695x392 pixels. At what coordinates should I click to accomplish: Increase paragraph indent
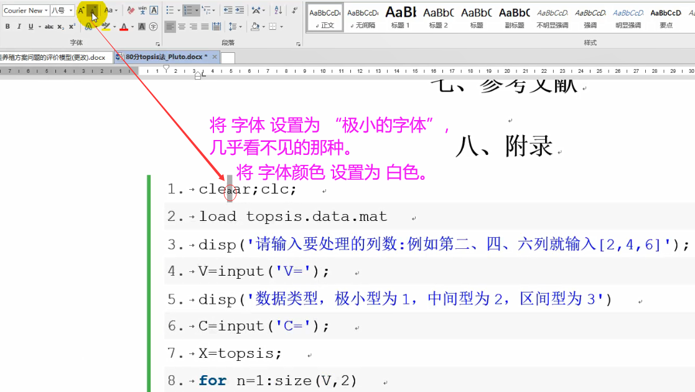[x=240, y=10]
